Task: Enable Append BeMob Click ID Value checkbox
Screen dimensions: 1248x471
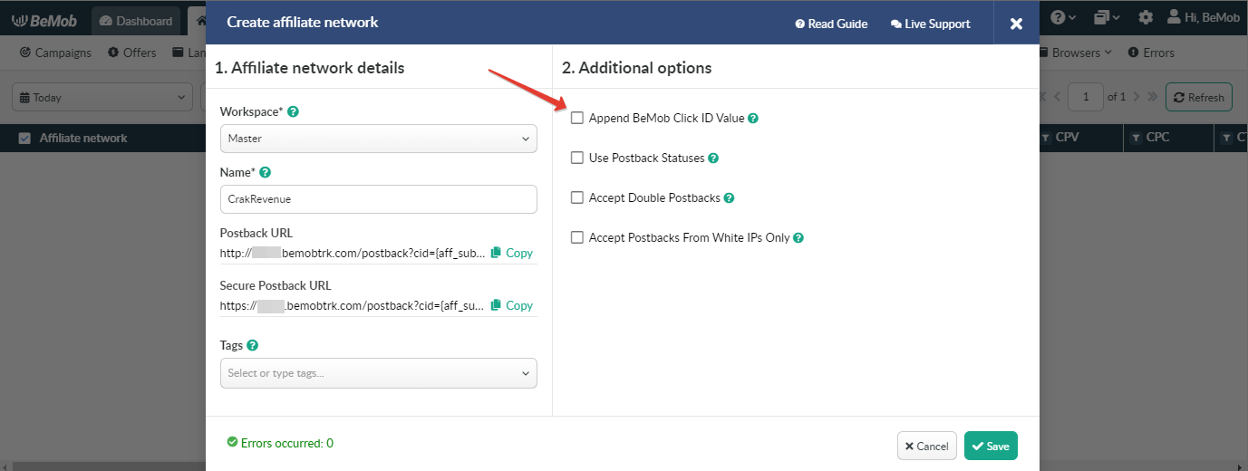Action: tap(577, 119)
